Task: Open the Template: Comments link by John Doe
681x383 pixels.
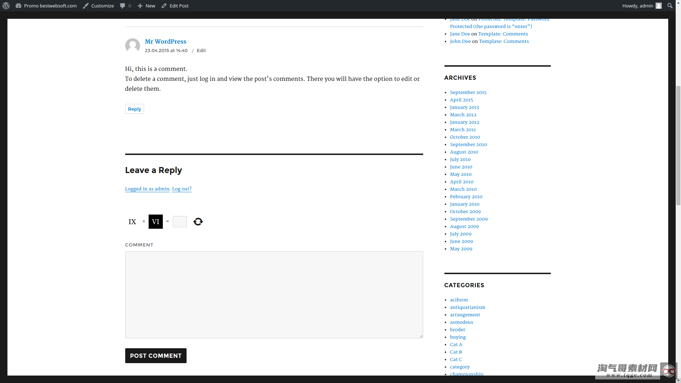Action: point(504,41)
